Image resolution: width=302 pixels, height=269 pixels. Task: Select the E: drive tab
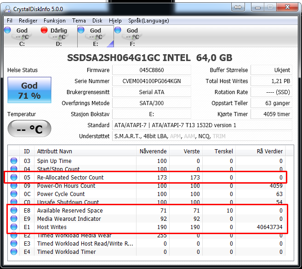tap(96, 37)
